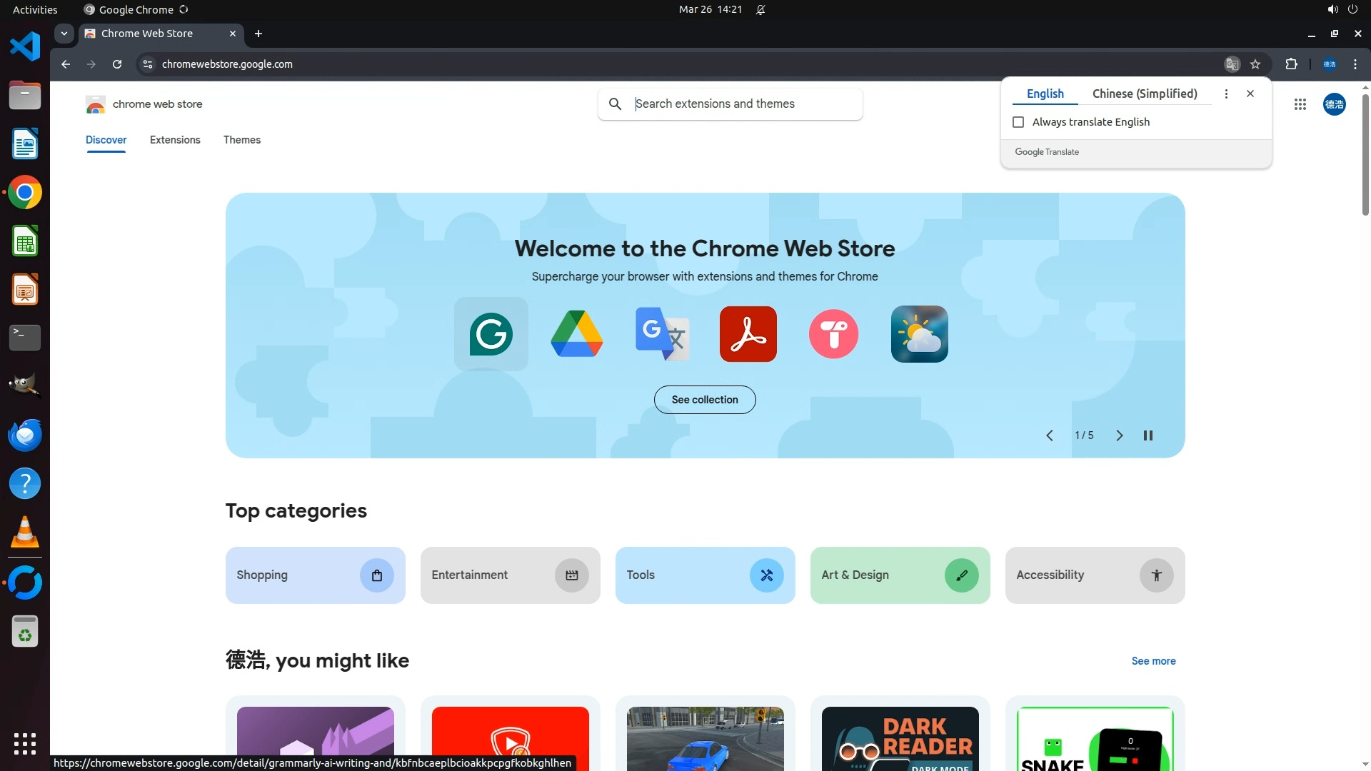1371x771 pixels.
Task: Open the Google apps grid icon
Action: 1300,104
